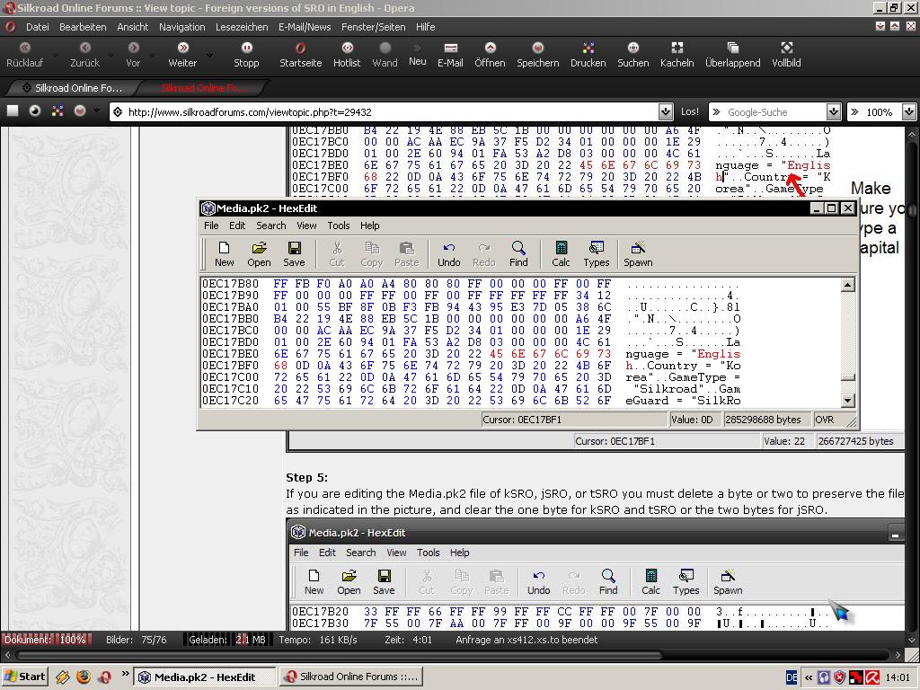Viewport: 920px width, 690px height.
Task: Click the Spawn icon in HexEdit toolbar
Action: point(638,253)
